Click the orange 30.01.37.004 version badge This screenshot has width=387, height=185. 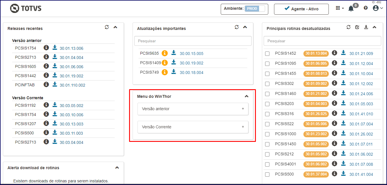point(316,174)
